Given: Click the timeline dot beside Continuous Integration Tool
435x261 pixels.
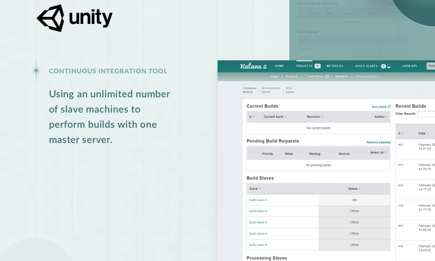Looking at the screenshot, I should pyautogui.click(x=36, y=71).
